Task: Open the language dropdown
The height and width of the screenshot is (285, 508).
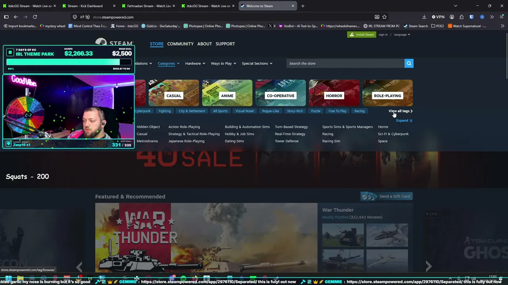Action: pyautogui.click(x=402, y=35)
